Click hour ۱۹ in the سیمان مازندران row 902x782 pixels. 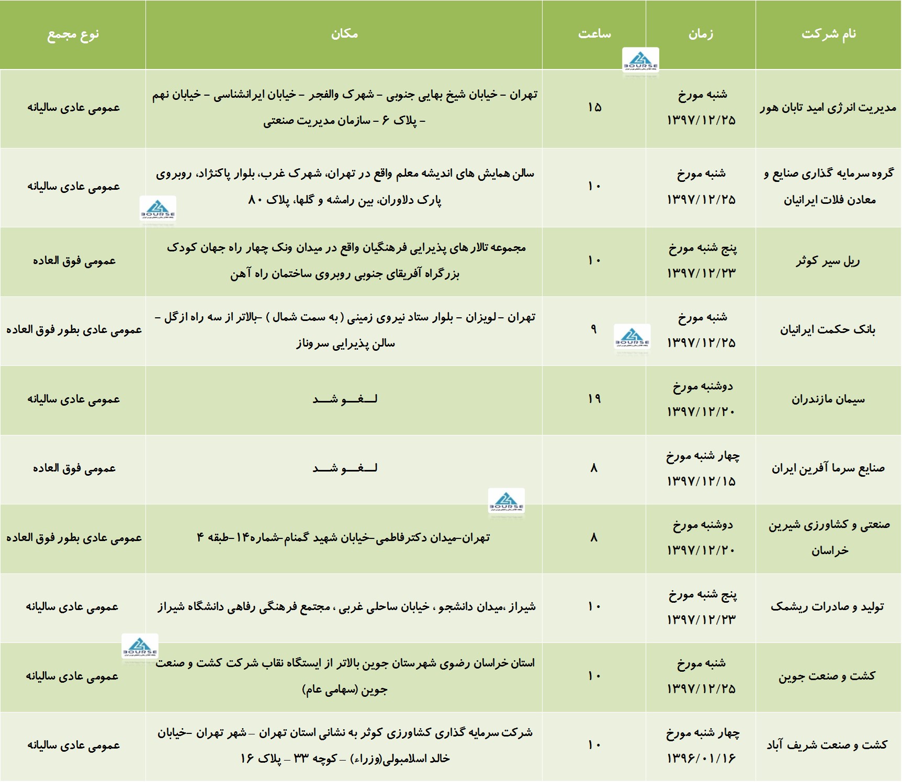[594, 399]
